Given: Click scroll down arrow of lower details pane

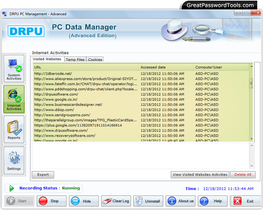Looking at the screenshot, I should pos(252,166).
